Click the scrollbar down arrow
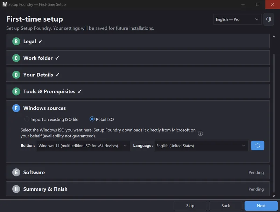Viewport: 280px width, 212px height. (x=274, y=196)
